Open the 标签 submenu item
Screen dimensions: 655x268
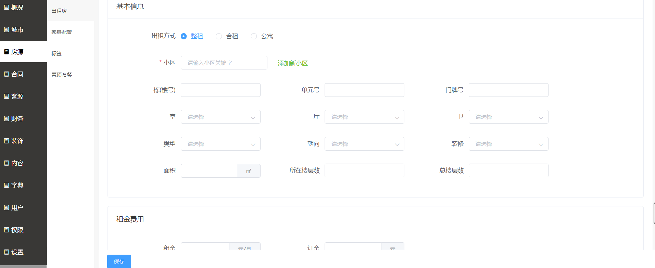pos(71,53)
